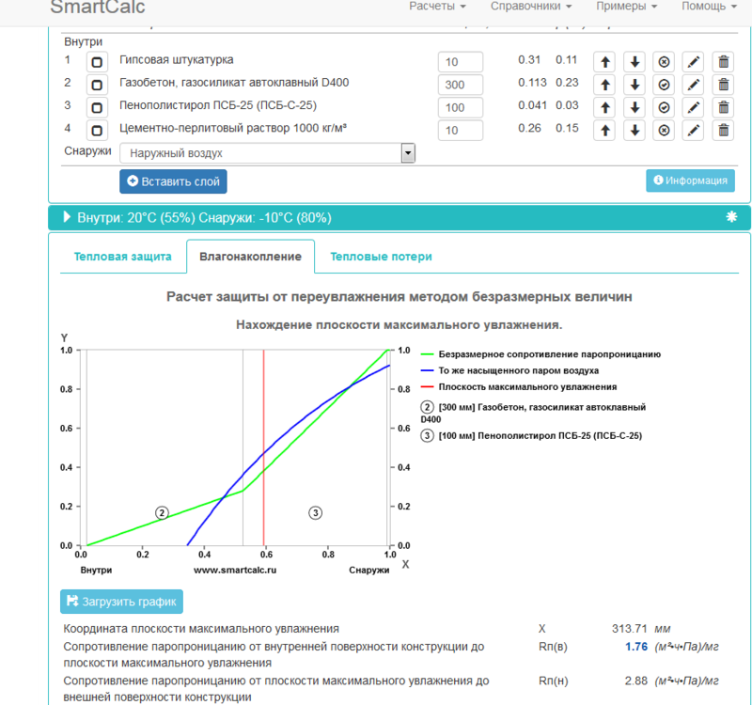Tick checkbox of cement-perlite mortar layer
The width and height of the screenshot is (752, 705).
coord(97,130)
